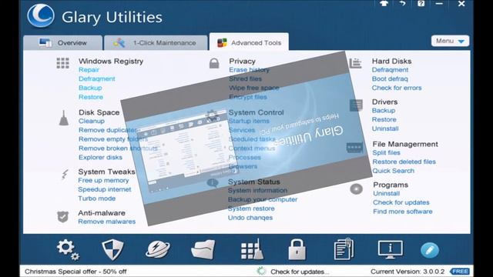Click Current Version 3.0.0.2 text
Screen dimensions: 493x277
(x=407, y=272)
